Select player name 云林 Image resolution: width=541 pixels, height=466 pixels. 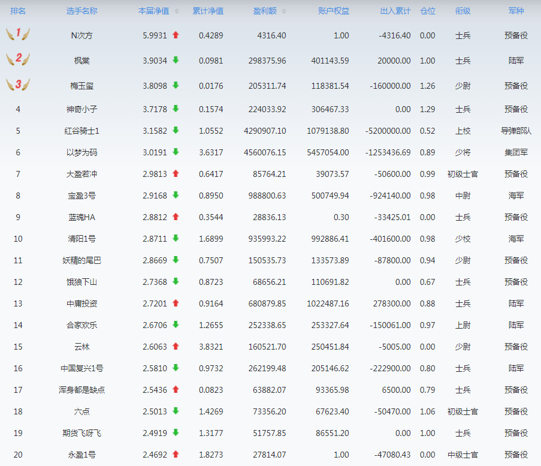click(81, 347)
